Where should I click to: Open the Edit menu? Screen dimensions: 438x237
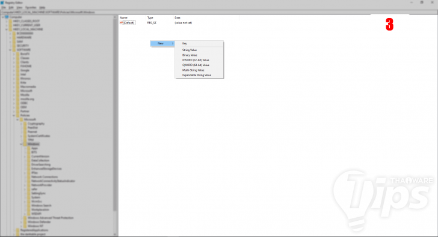[11, 8]
